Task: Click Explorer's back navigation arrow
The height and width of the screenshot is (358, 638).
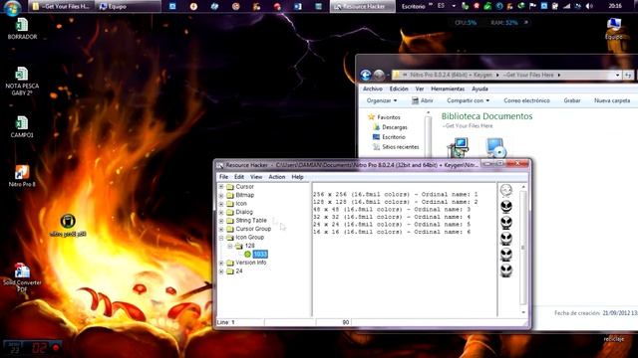Action: (366, 76)
